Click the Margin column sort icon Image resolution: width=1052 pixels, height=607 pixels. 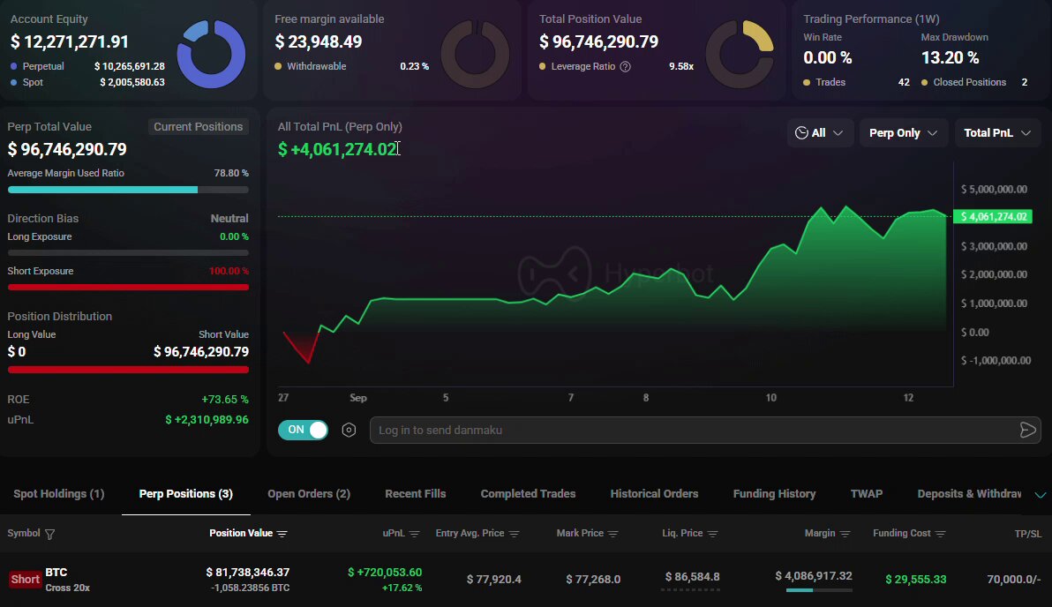[x=845, y=534]
